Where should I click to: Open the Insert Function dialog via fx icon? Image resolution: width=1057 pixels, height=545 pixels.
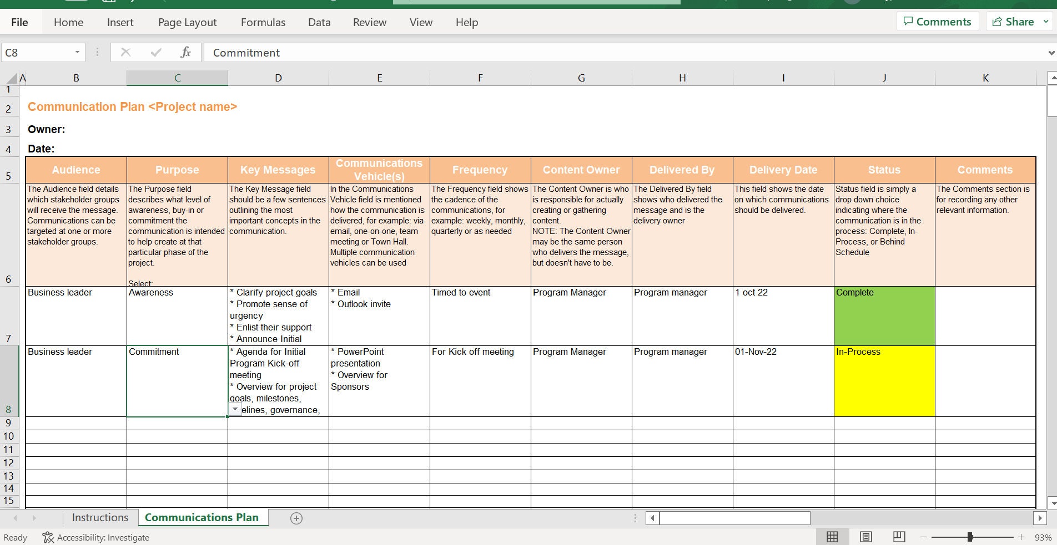[x=185, y=52]
